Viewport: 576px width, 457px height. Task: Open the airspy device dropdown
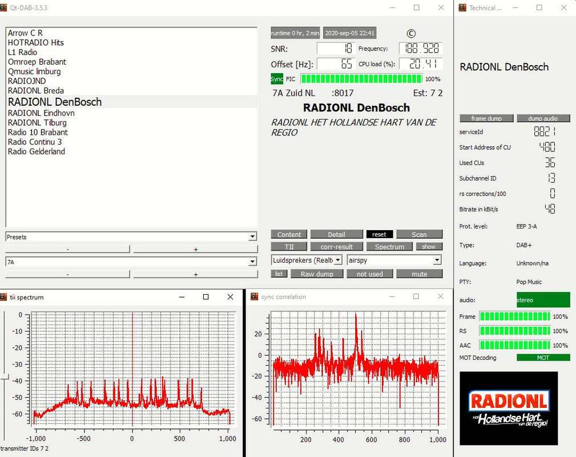click(x=394, y=260)
